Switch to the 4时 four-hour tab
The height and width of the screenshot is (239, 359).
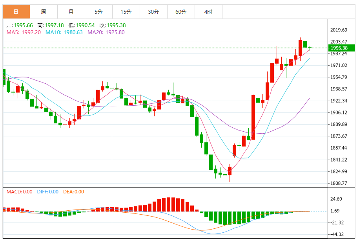[209, 12]
